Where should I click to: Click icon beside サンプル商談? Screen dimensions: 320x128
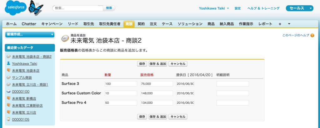point(8,77)
